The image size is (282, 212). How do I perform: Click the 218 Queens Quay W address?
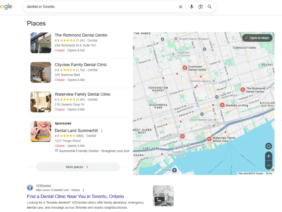pyautogui.click(x=70, y=104)
